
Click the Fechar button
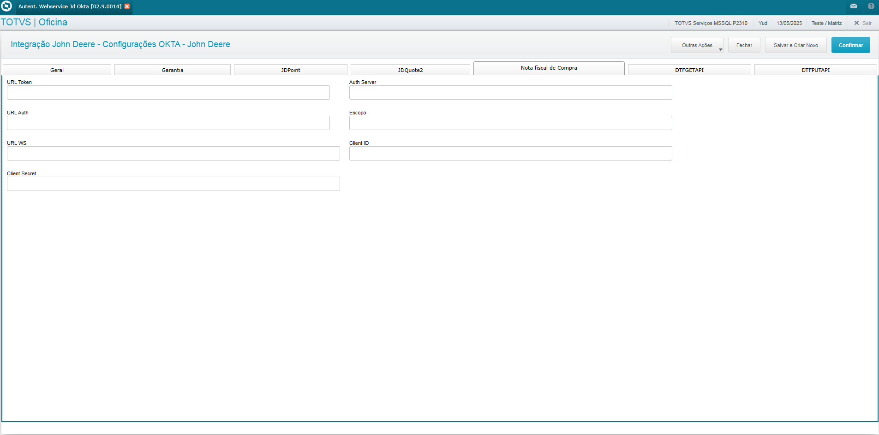(744, 45)
